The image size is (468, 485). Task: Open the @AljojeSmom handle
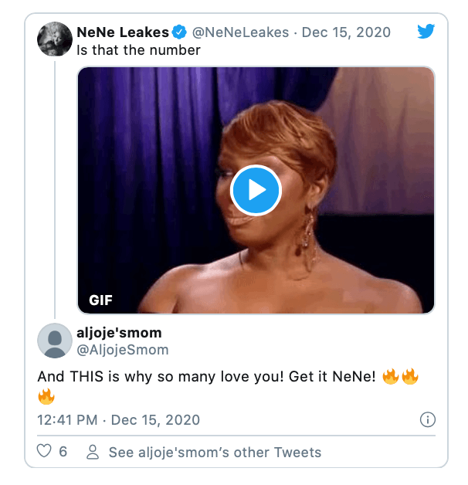(123, 350)
